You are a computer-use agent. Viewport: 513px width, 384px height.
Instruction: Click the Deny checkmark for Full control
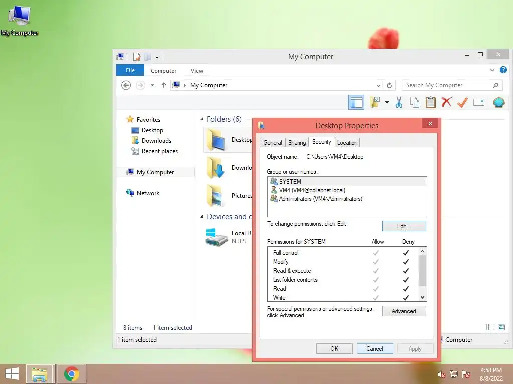click(x=406, y=253)
